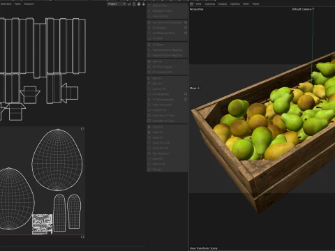The image size is (335, 251).
Task: Open the Cameras menu
Action: pyautogui.click(x=210, y=4)
